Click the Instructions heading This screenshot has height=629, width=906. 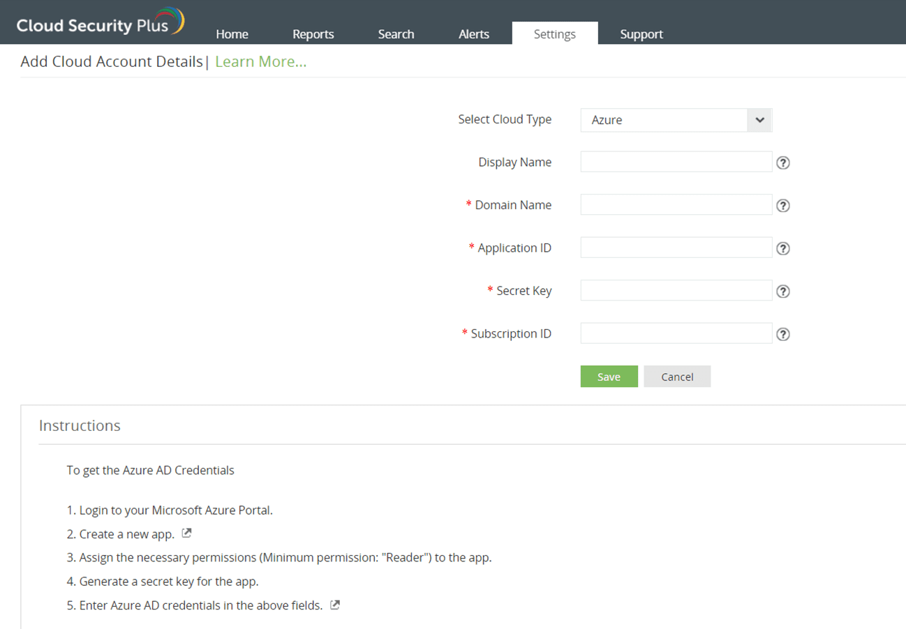pyautogui.click(x=80, y=425)
